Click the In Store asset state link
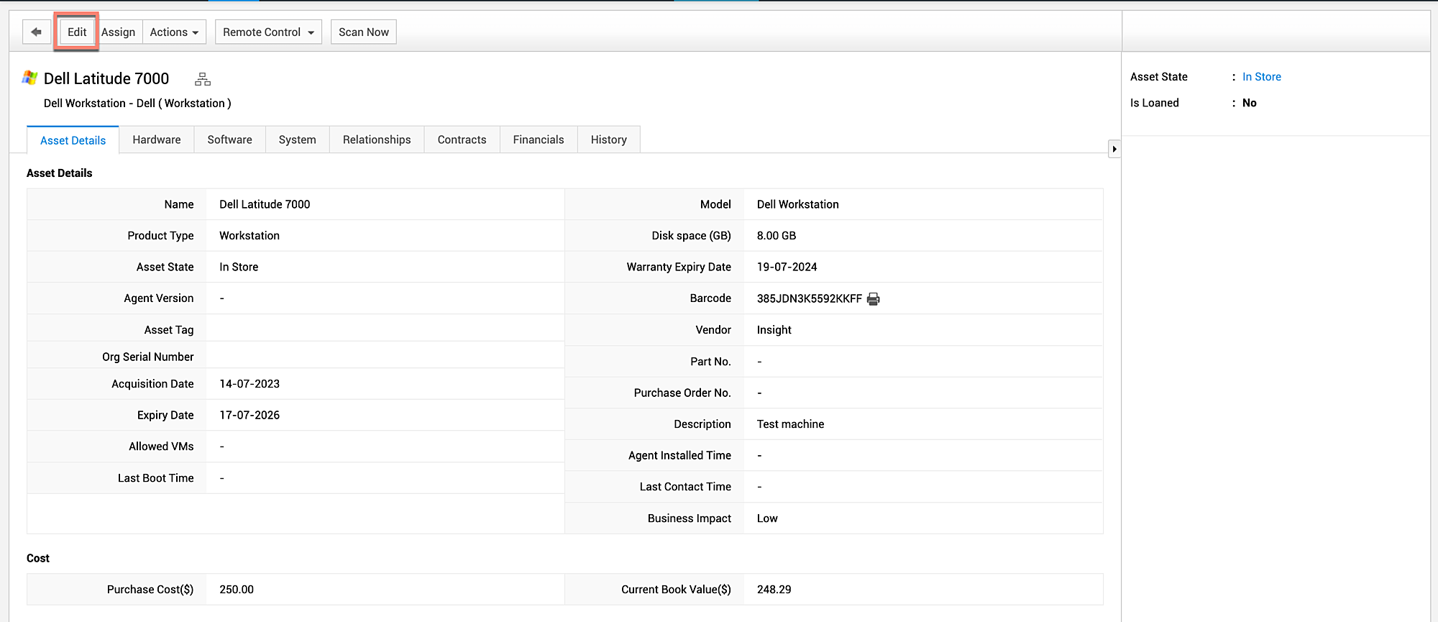 (x=1261, y=77)
